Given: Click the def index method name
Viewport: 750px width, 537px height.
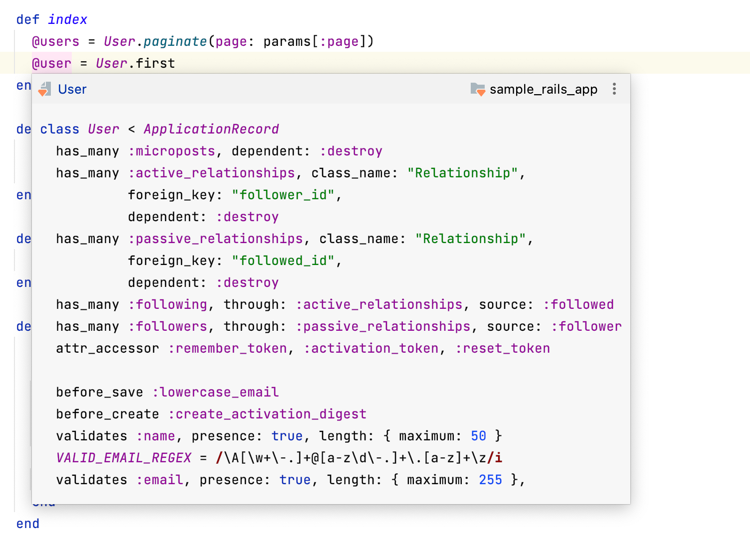Looking at the screenshot, I should tap(68, 19).
